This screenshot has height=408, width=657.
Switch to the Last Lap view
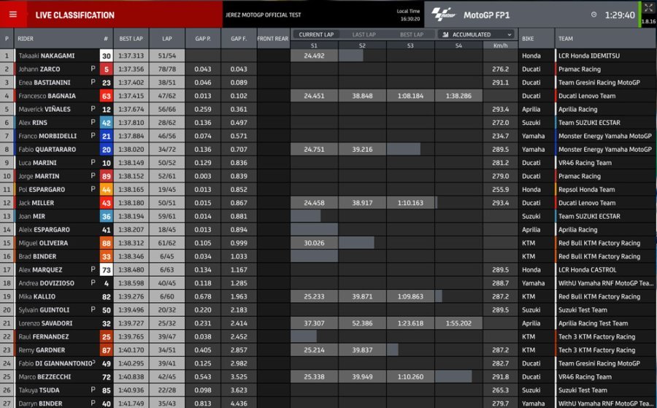pos(364,34)
